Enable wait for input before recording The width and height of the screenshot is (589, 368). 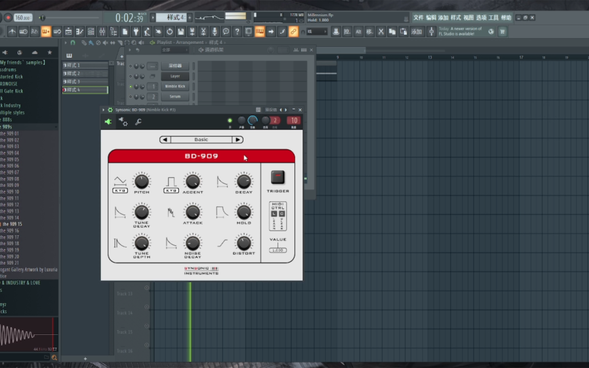pos(23,32)
